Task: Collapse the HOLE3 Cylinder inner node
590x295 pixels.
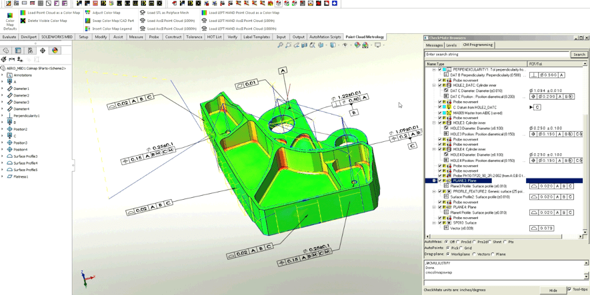Action: point(434,123)
